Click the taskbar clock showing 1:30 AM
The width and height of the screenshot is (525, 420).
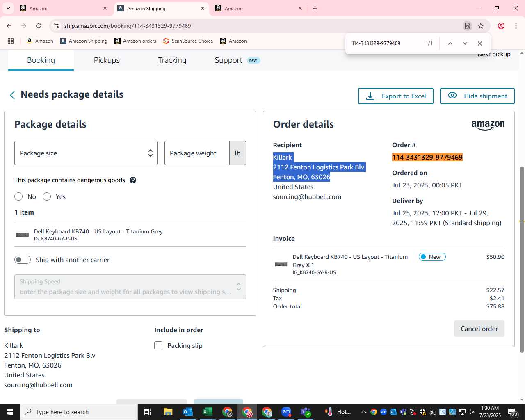coord(490,412)
